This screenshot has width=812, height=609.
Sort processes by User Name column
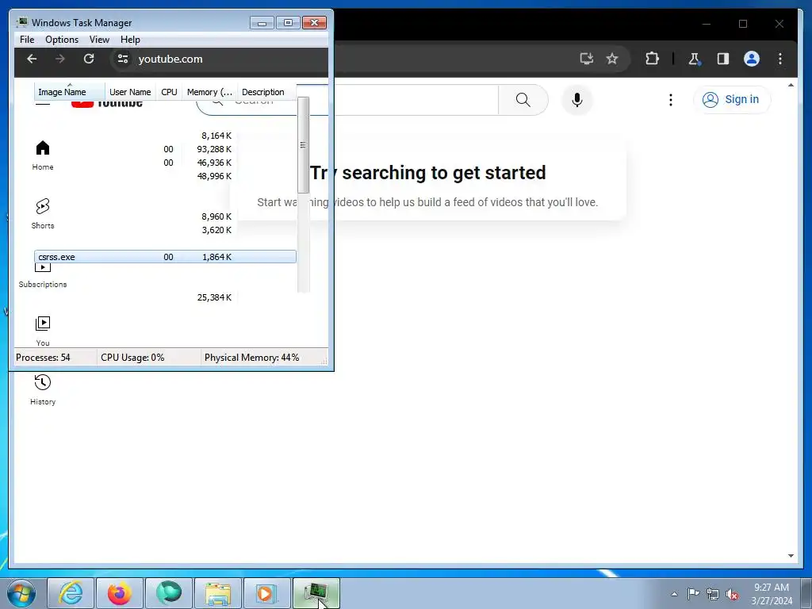(130, 92)
